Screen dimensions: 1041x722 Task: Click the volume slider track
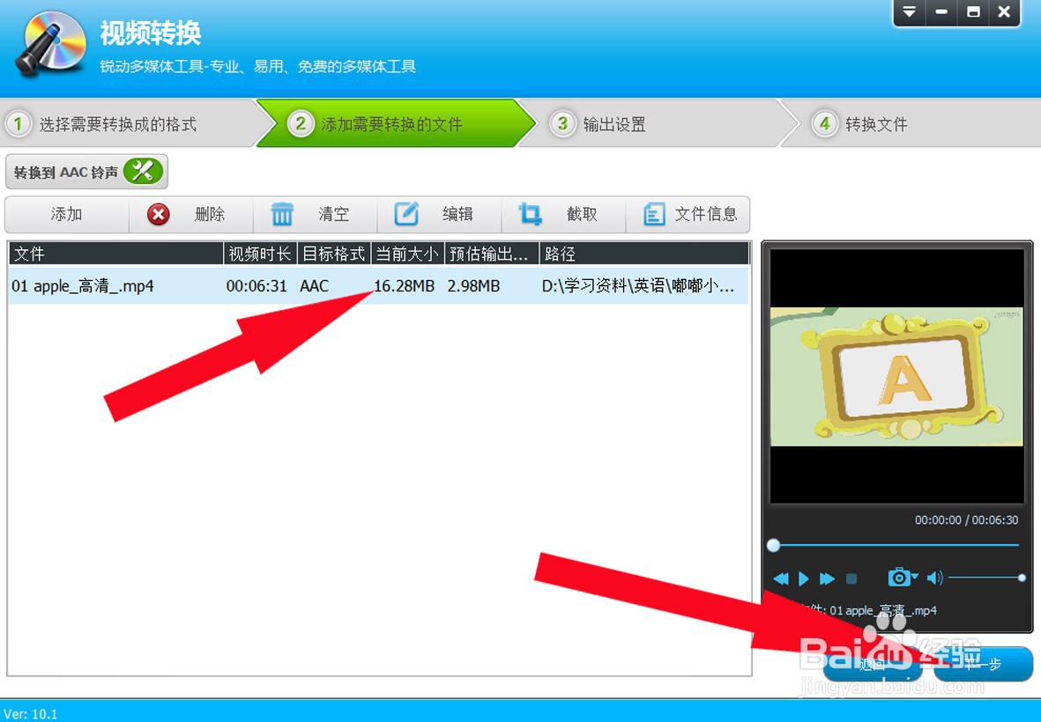coord(986,578)
